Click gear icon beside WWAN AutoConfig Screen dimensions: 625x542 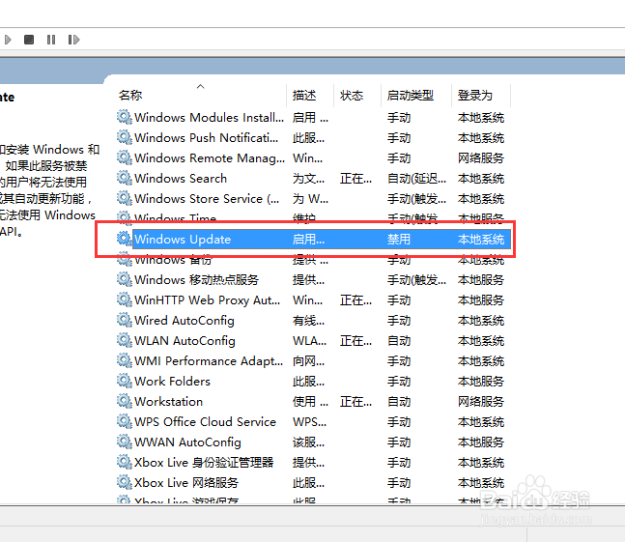124,442
